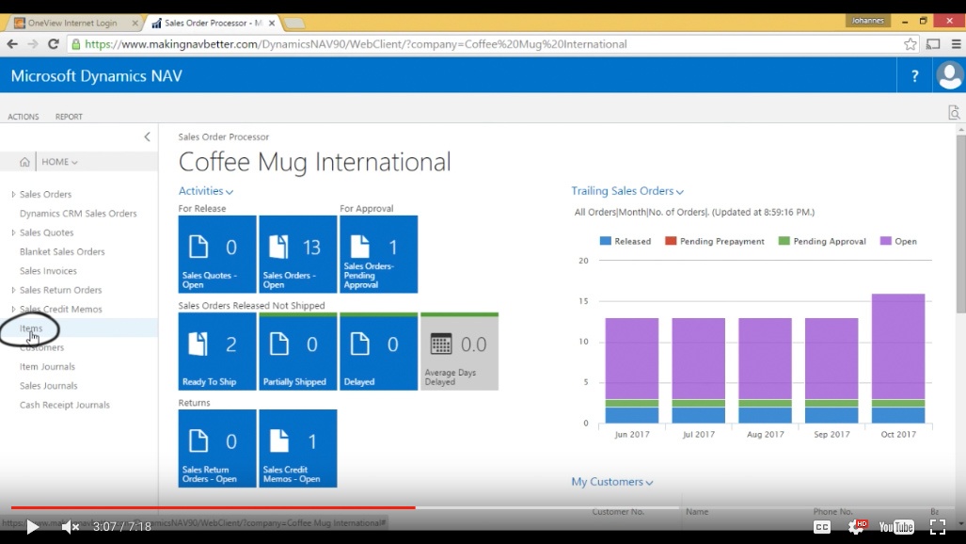Collapse the navigation pane chevron

coord(147,136)
